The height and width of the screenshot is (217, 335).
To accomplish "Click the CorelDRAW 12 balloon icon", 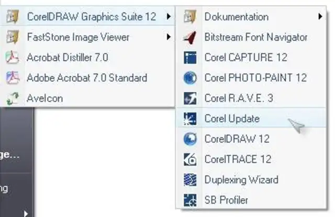I will (189, 139).
